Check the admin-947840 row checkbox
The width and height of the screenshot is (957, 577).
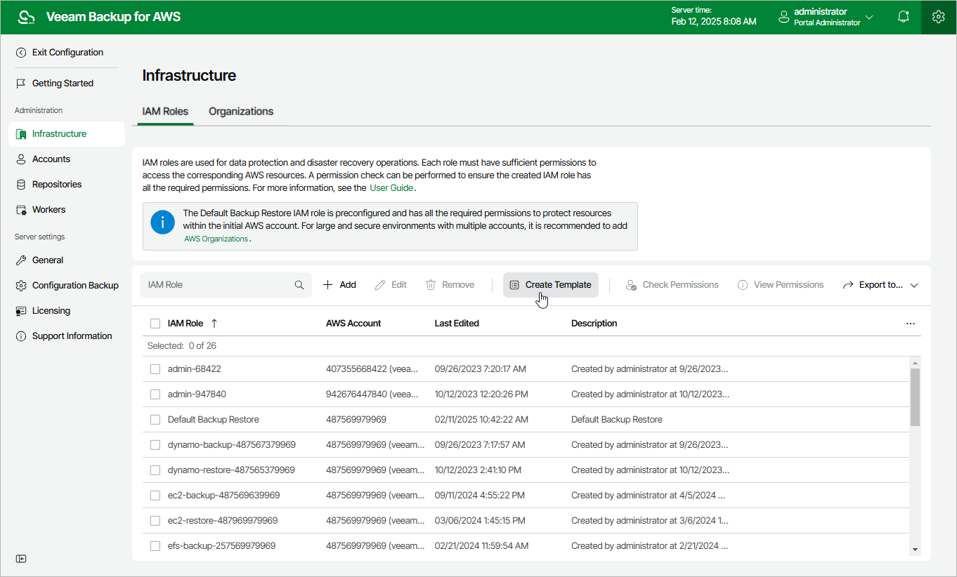(155, 394)
